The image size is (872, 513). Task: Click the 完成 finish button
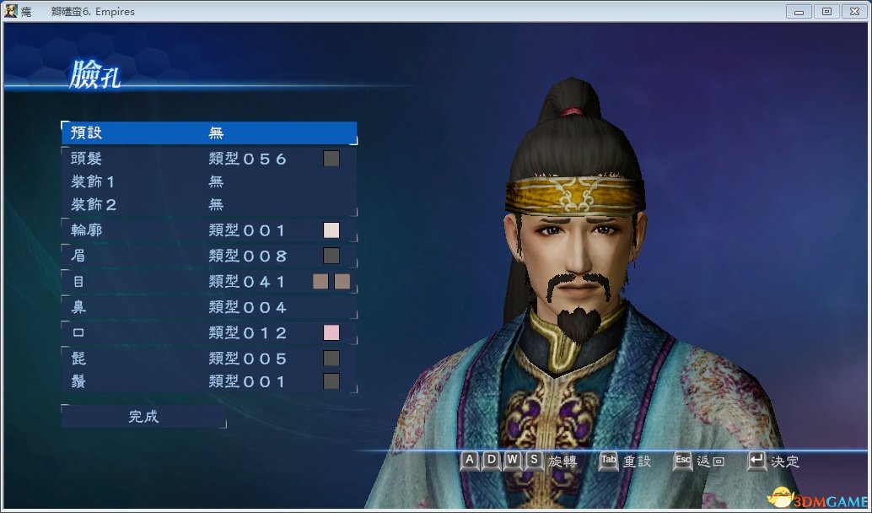pos(144,416)
